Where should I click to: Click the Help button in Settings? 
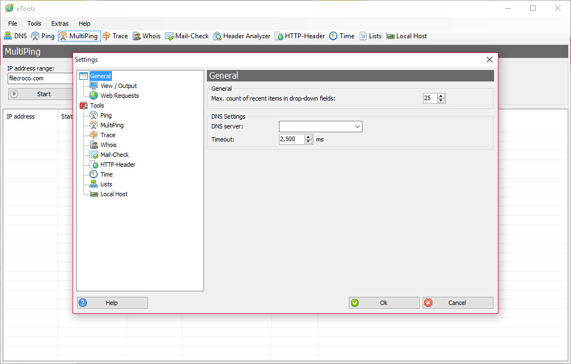pyautogui.click(x=112, y=303)
